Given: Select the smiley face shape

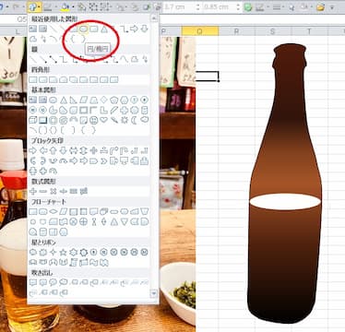Looking at the screenshot, I should [x=94, y=120].
